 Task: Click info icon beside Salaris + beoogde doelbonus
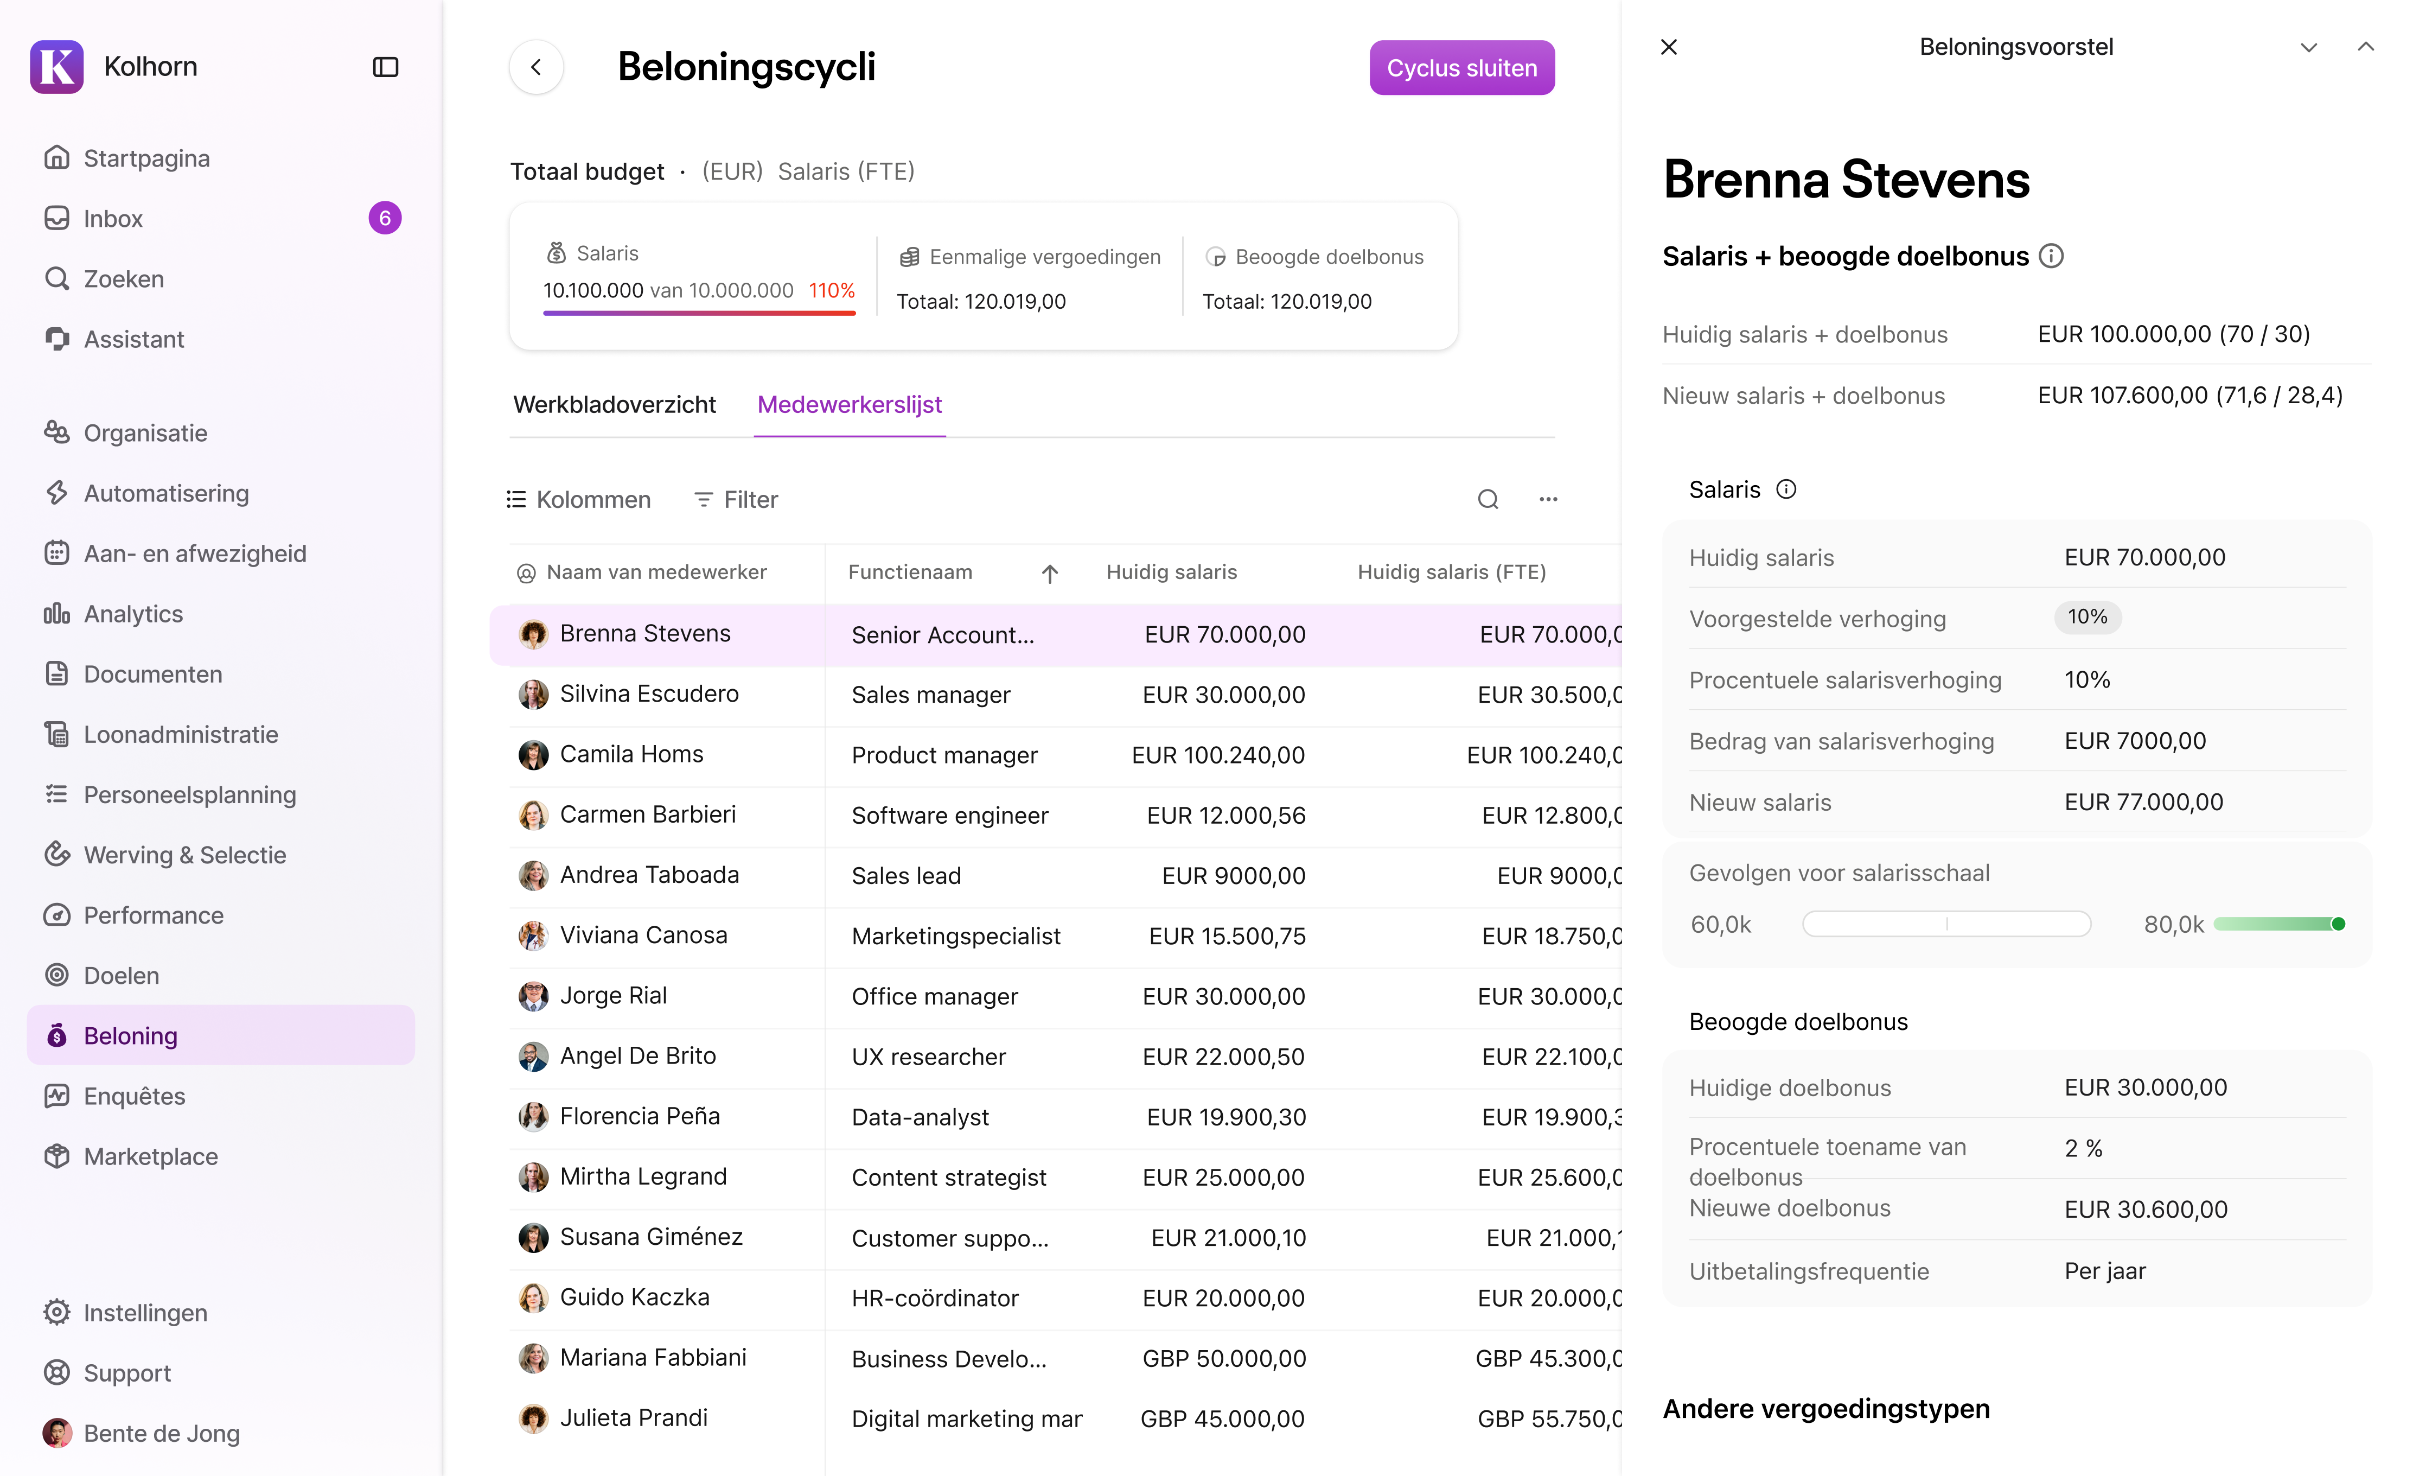click(2052, 257)
